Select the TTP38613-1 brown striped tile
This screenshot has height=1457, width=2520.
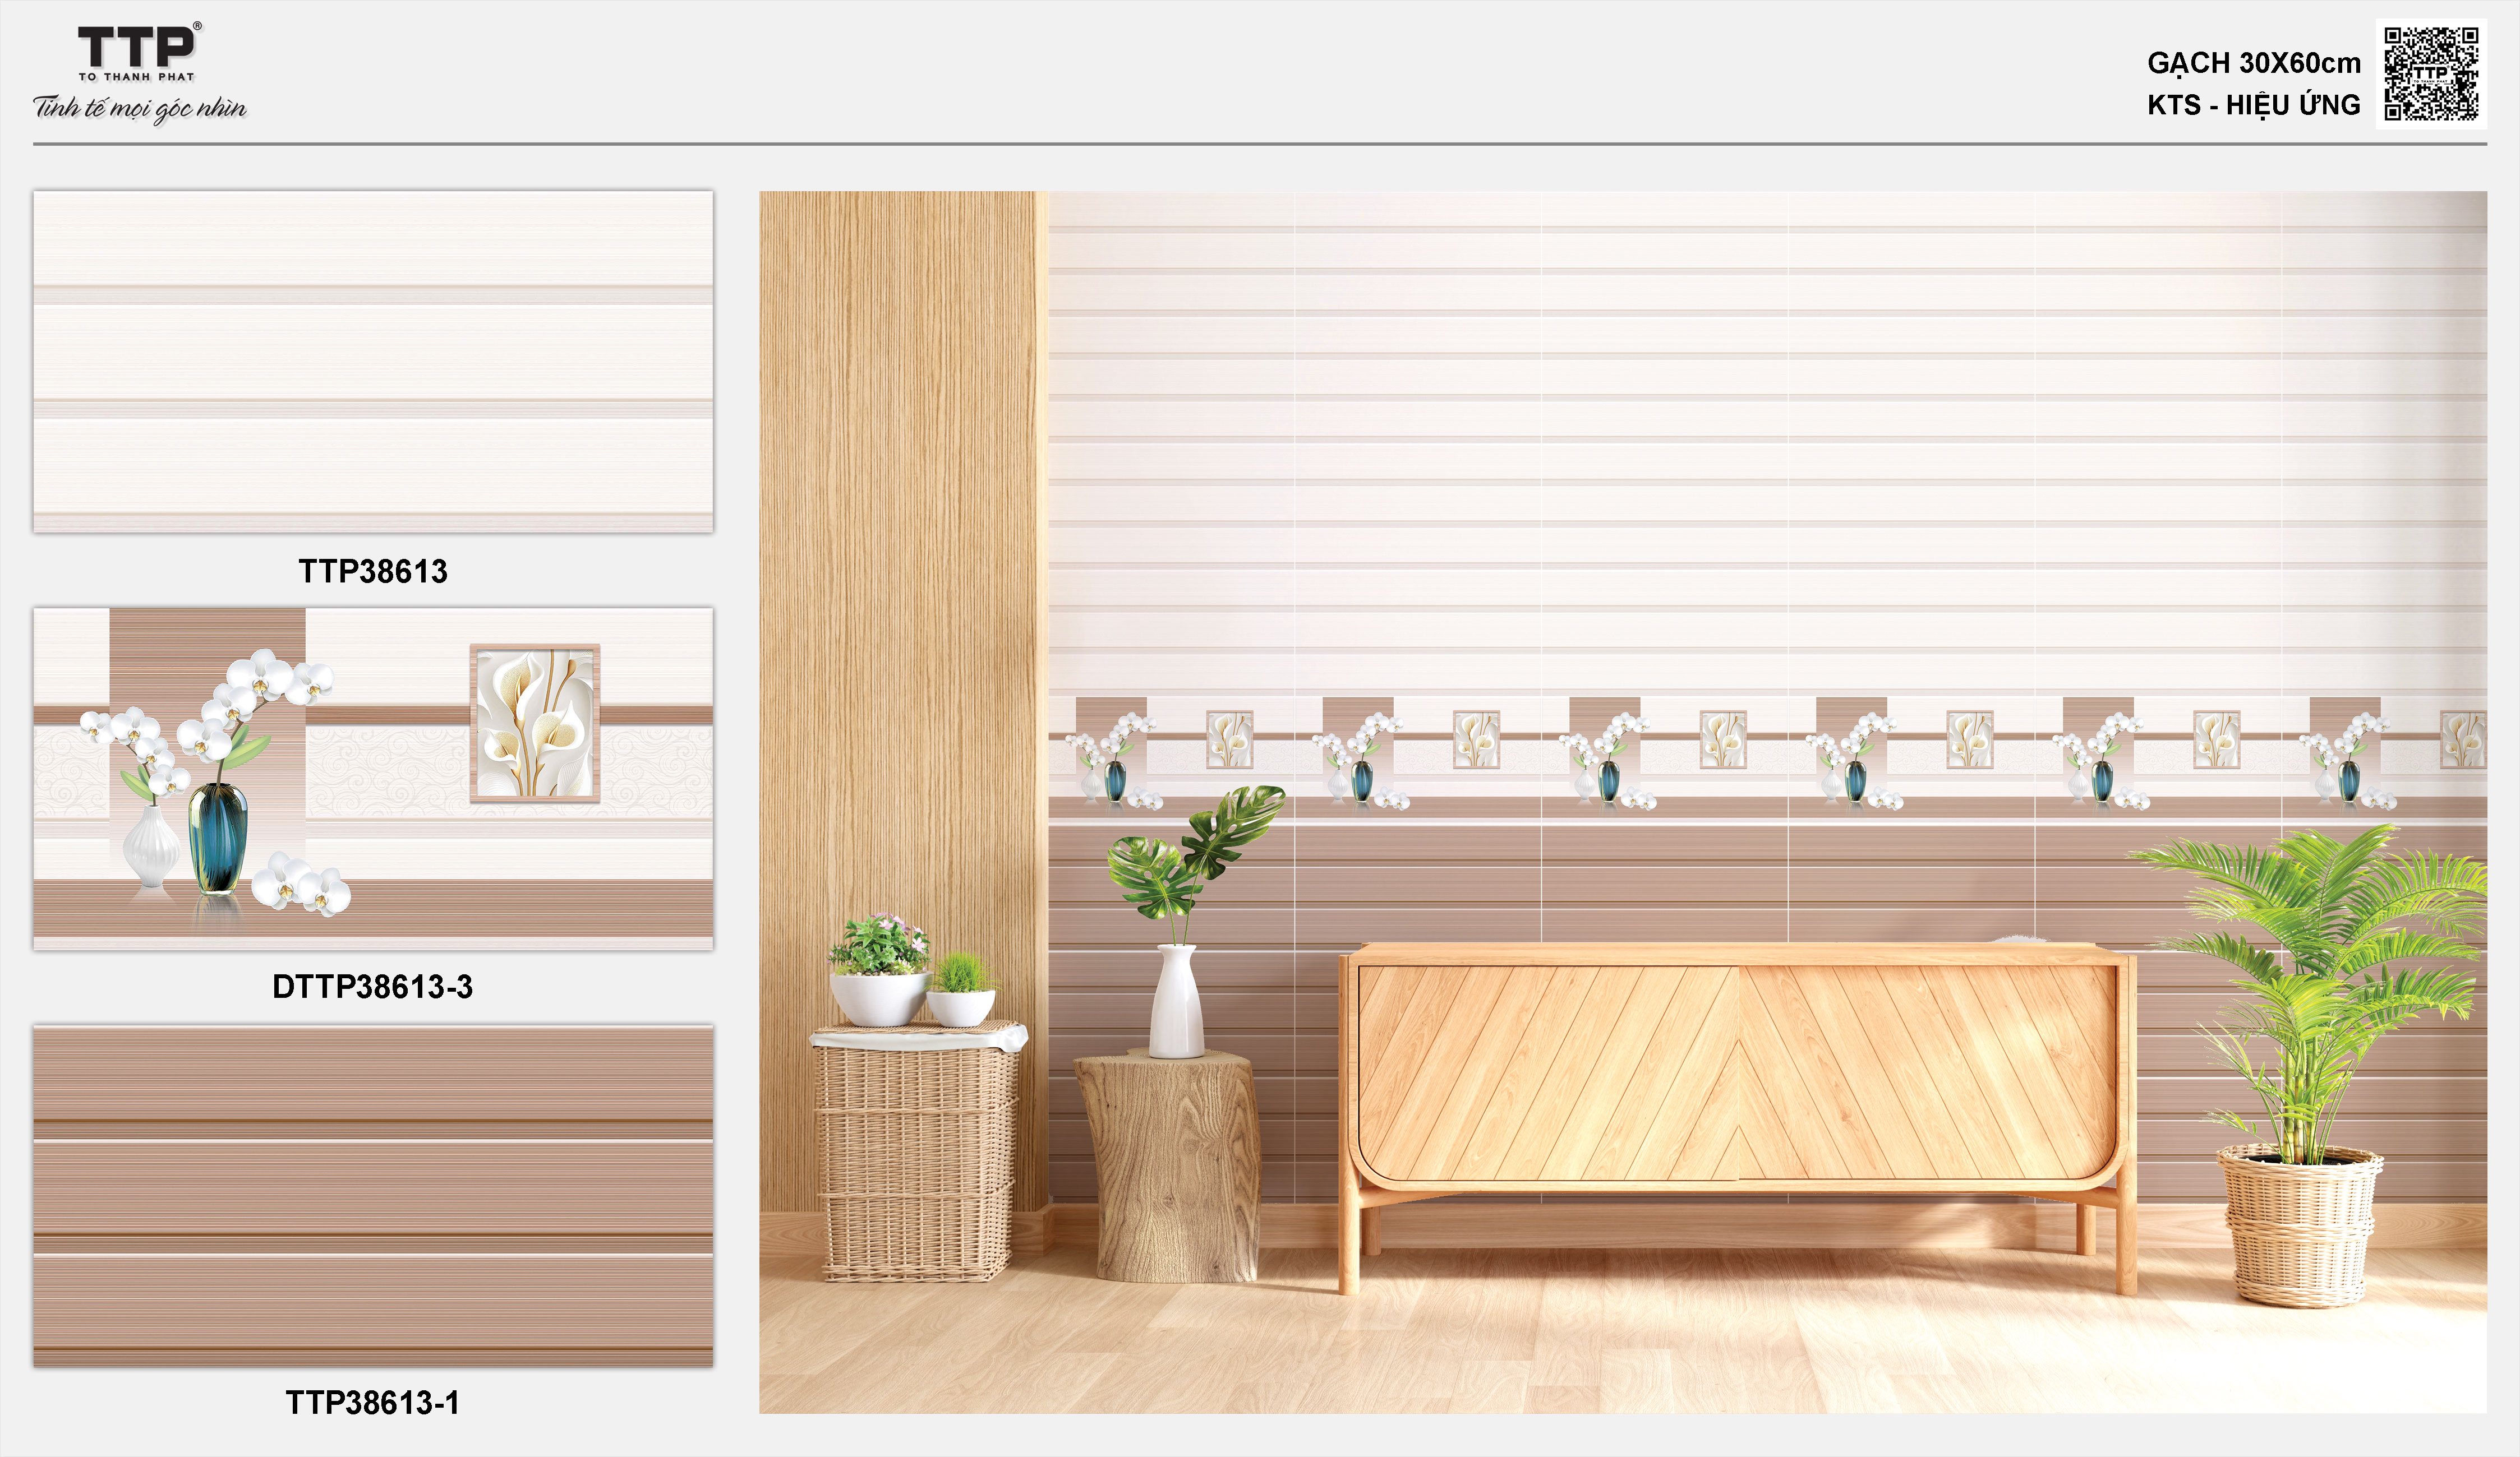(373, 1195)
